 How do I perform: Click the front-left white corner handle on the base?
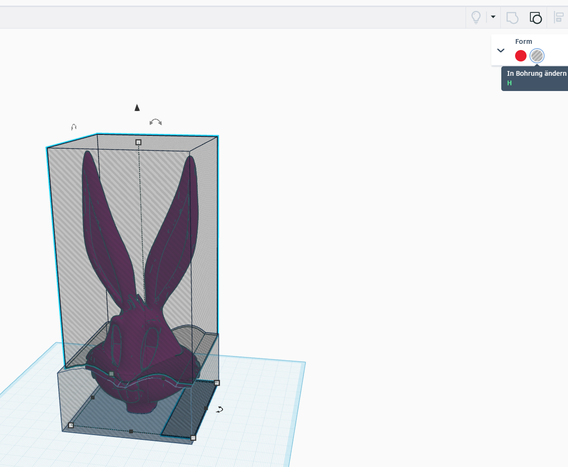click(x=71, y=426)
